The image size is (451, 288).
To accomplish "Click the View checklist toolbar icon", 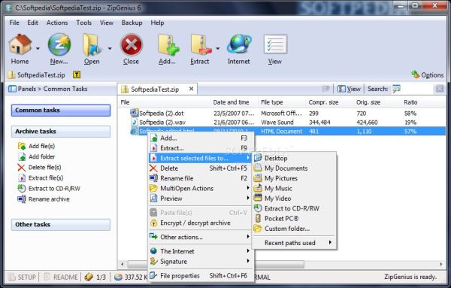I will click(x=275, y=44).
